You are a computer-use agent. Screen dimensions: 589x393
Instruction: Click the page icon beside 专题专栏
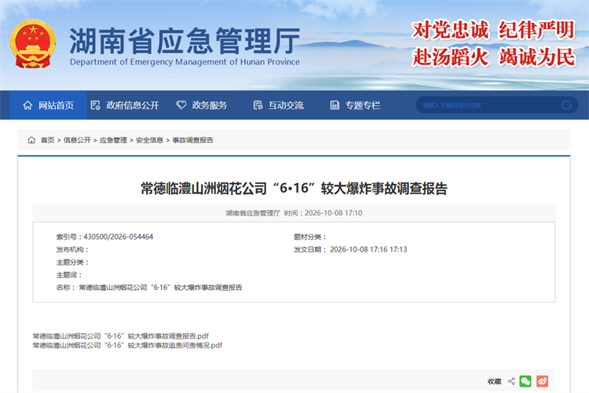click(x=335, y=105)
